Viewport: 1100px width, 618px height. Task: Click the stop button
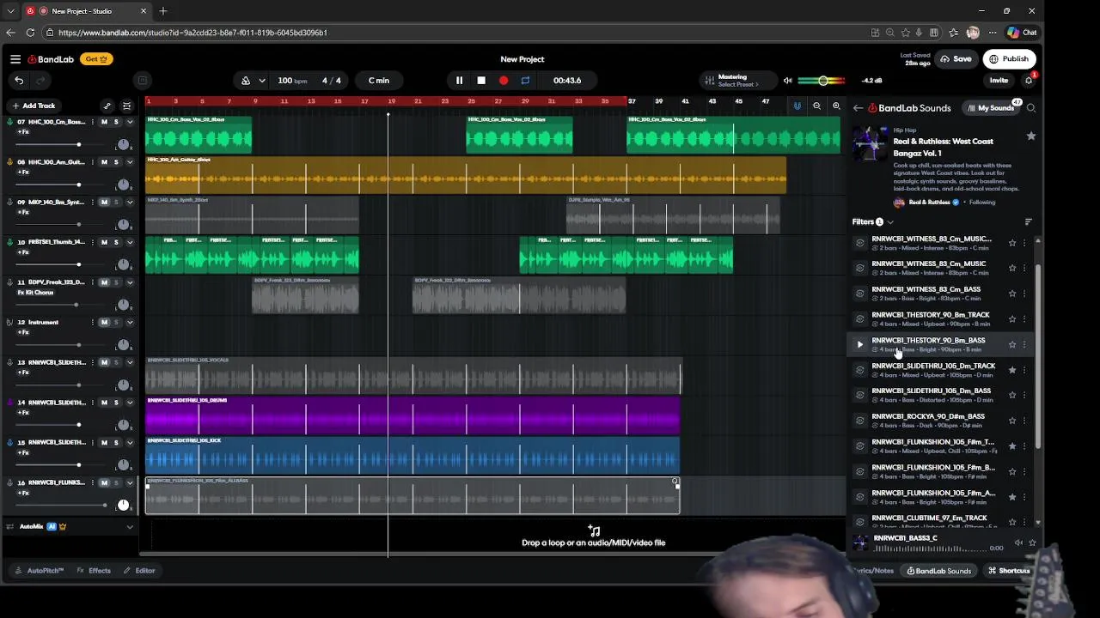[481, 81]
